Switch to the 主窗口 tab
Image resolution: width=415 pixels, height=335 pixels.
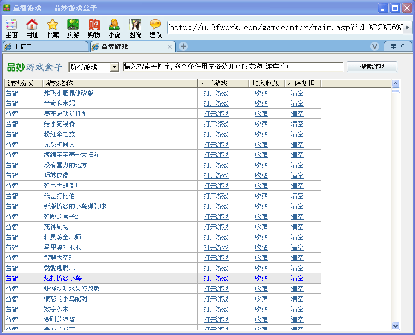pos(44,47)
